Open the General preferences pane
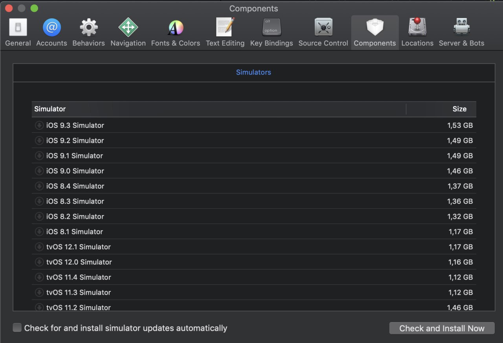The image size is (503, 343). [x=18, y=33]
